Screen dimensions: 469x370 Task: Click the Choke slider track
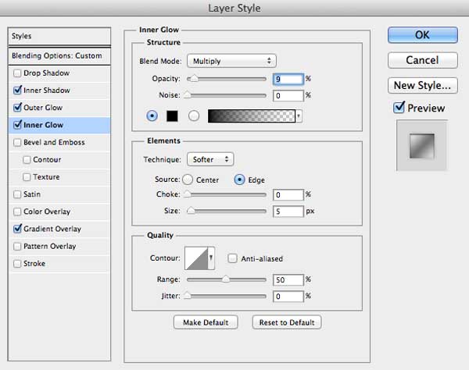[x=227, y=194]
